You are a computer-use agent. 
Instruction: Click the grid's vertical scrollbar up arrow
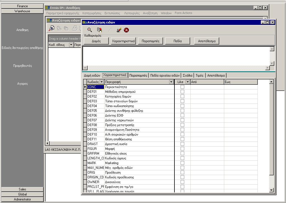click(x=271, y=82)
